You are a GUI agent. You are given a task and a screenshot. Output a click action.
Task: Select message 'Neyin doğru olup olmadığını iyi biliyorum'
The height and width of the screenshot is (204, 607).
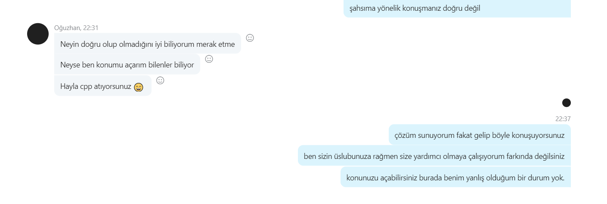[148, 44]
